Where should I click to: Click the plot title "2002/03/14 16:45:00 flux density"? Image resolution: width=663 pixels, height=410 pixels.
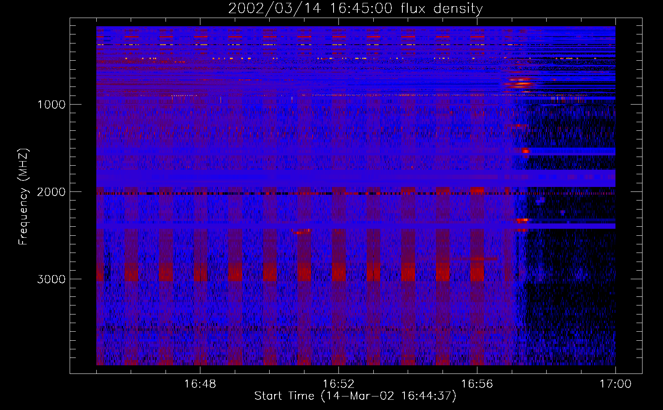355,8
